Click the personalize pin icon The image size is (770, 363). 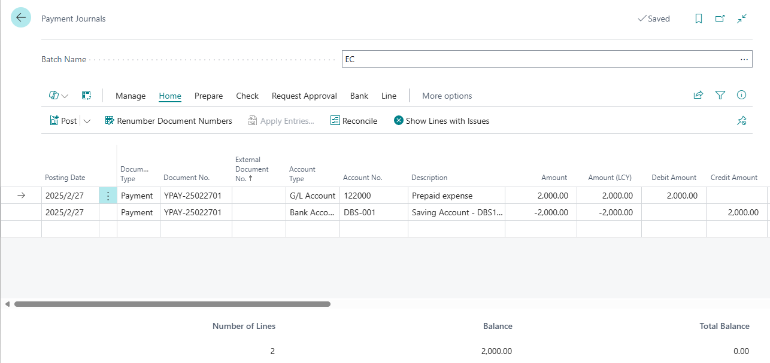click(742, 121)
